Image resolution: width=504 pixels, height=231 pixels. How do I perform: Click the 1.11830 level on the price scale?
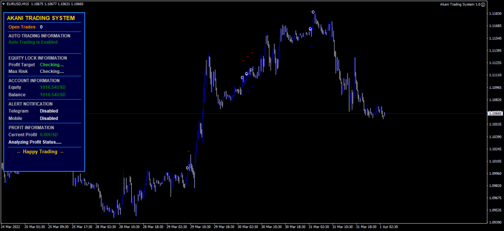coord(495,14)
